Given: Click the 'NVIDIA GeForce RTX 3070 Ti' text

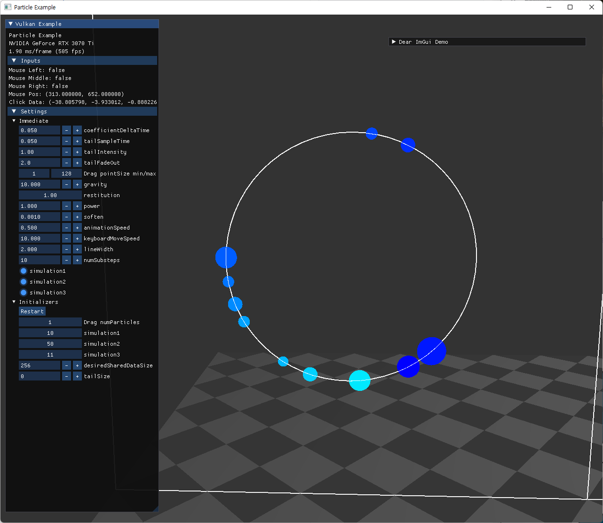Looking at the screenshot, I should coord(51,43).
